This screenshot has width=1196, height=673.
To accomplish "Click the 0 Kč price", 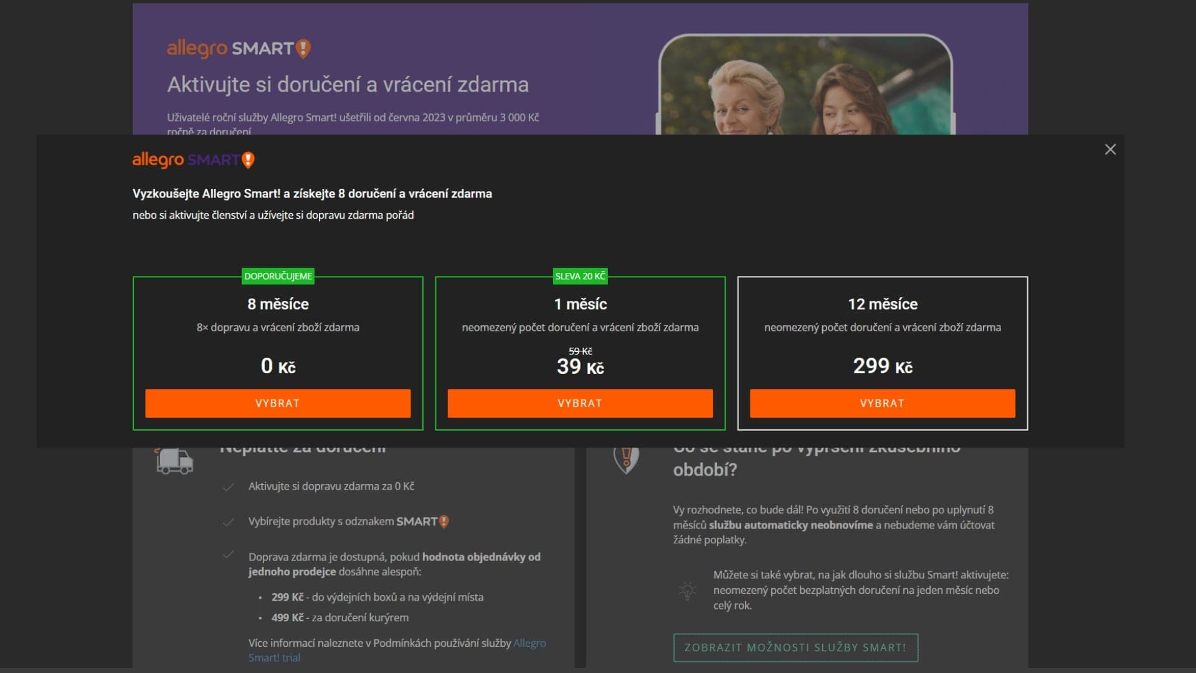I will coord(278,366).
